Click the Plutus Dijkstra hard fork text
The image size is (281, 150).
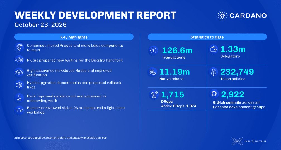75,60
